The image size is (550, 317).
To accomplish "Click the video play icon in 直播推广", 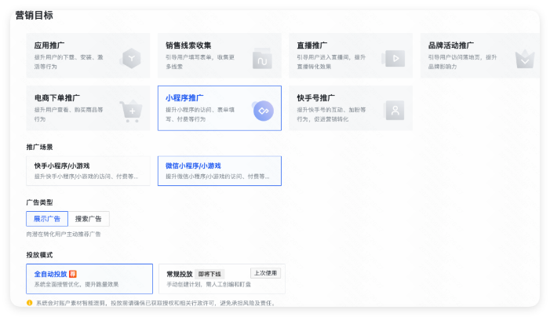I will (x=395, y=58).
